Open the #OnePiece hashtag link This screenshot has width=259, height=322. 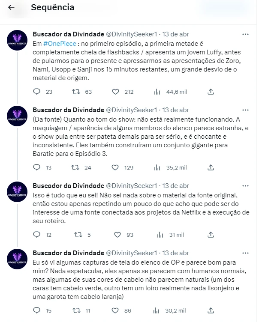pos(60,44)
